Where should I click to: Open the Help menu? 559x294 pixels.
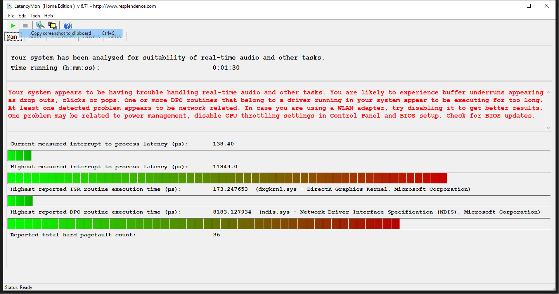48,16
